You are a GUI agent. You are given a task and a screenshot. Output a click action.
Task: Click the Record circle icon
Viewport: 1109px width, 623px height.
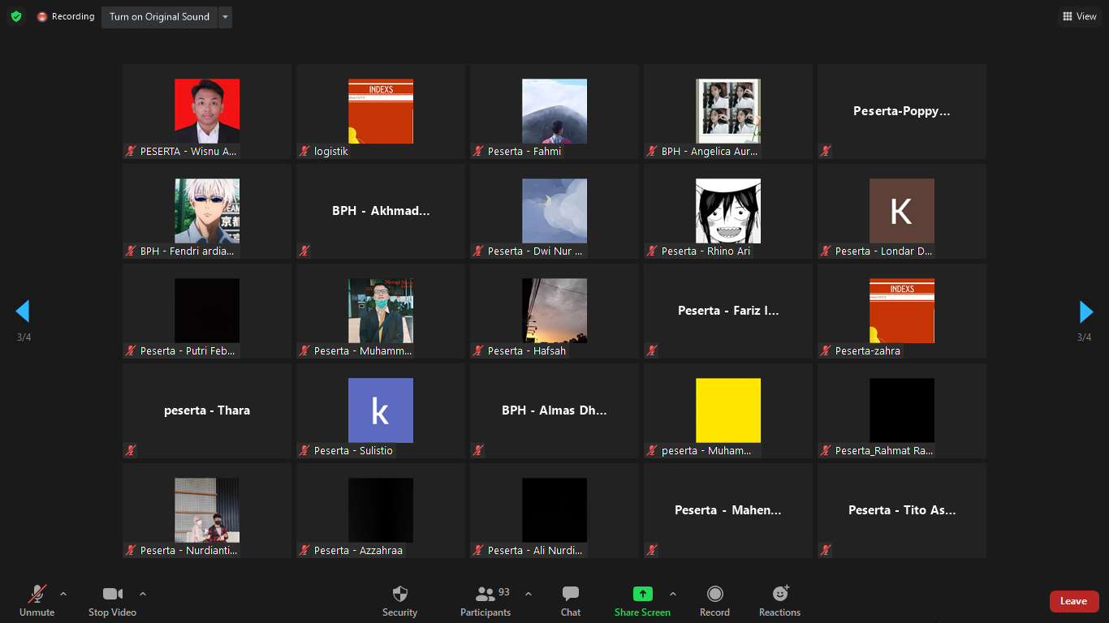(x=714, y=594)
